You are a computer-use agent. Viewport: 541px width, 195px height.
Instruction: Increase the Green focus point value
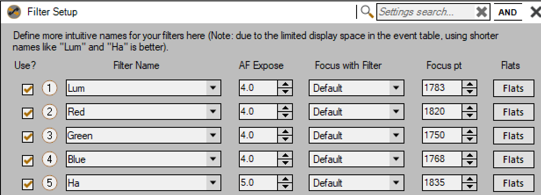(x=470, y=132)
